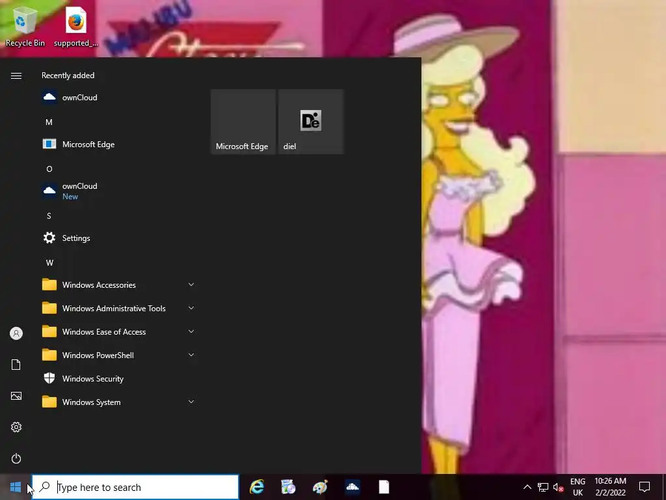The image size is (666, 500).
Task: Open Documents icon in Start sidebar
Action: pos(16,365)
